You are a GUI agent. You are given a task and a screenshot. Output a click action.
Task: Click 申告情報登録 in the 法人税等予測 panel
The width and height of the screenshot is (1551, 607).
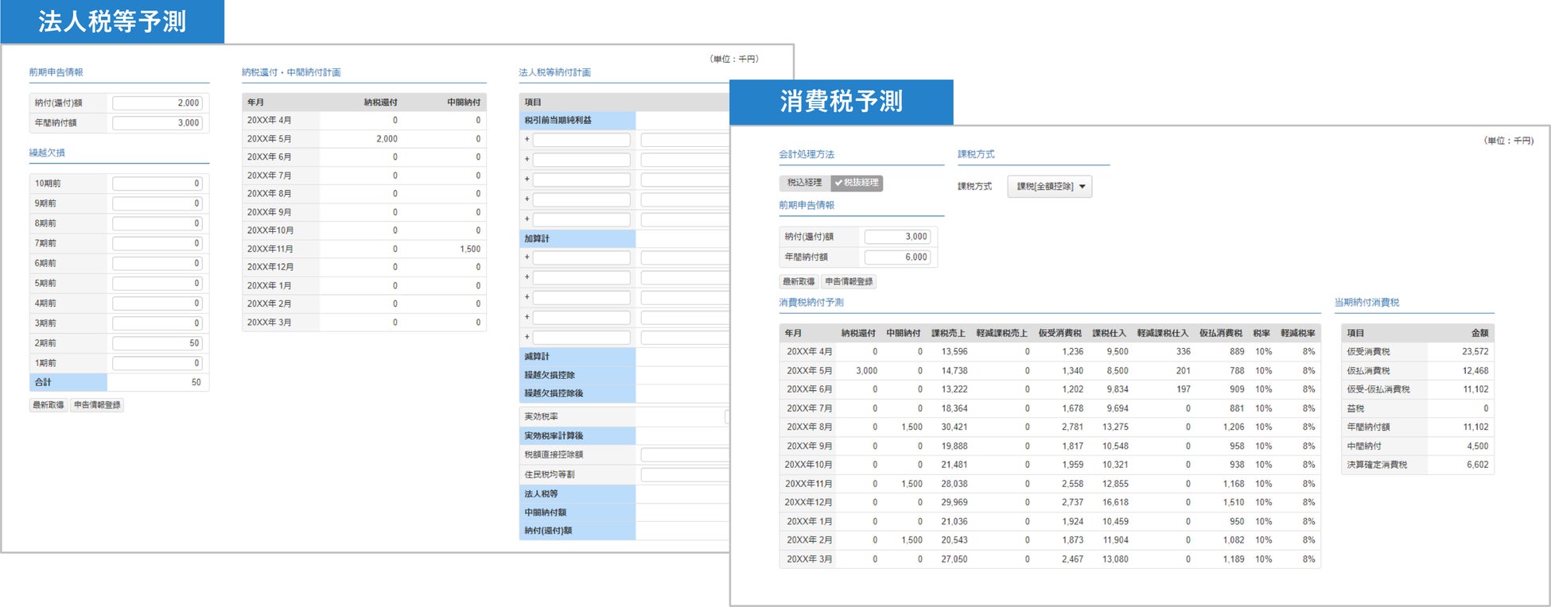[x=97, y=405]
